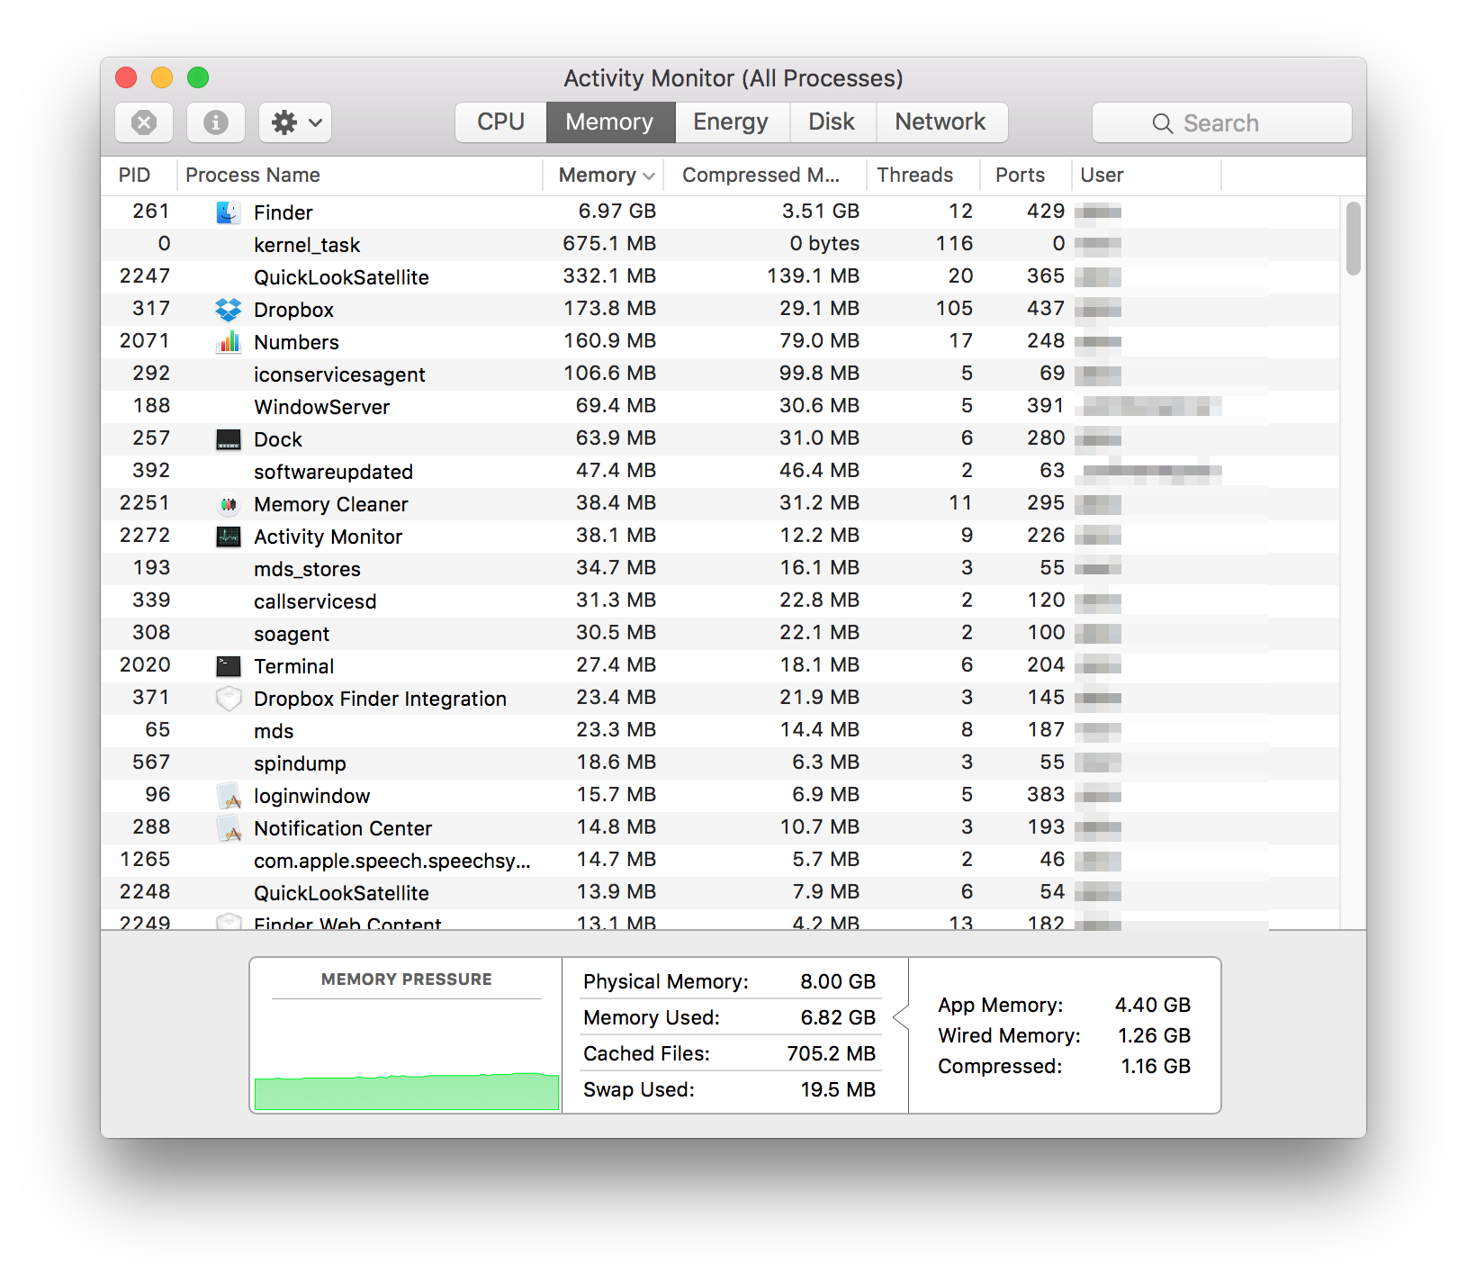The width and height of the screenshot is (1467, 1282).
Task: Click the Notification Center icon
Action: point(229,828)
